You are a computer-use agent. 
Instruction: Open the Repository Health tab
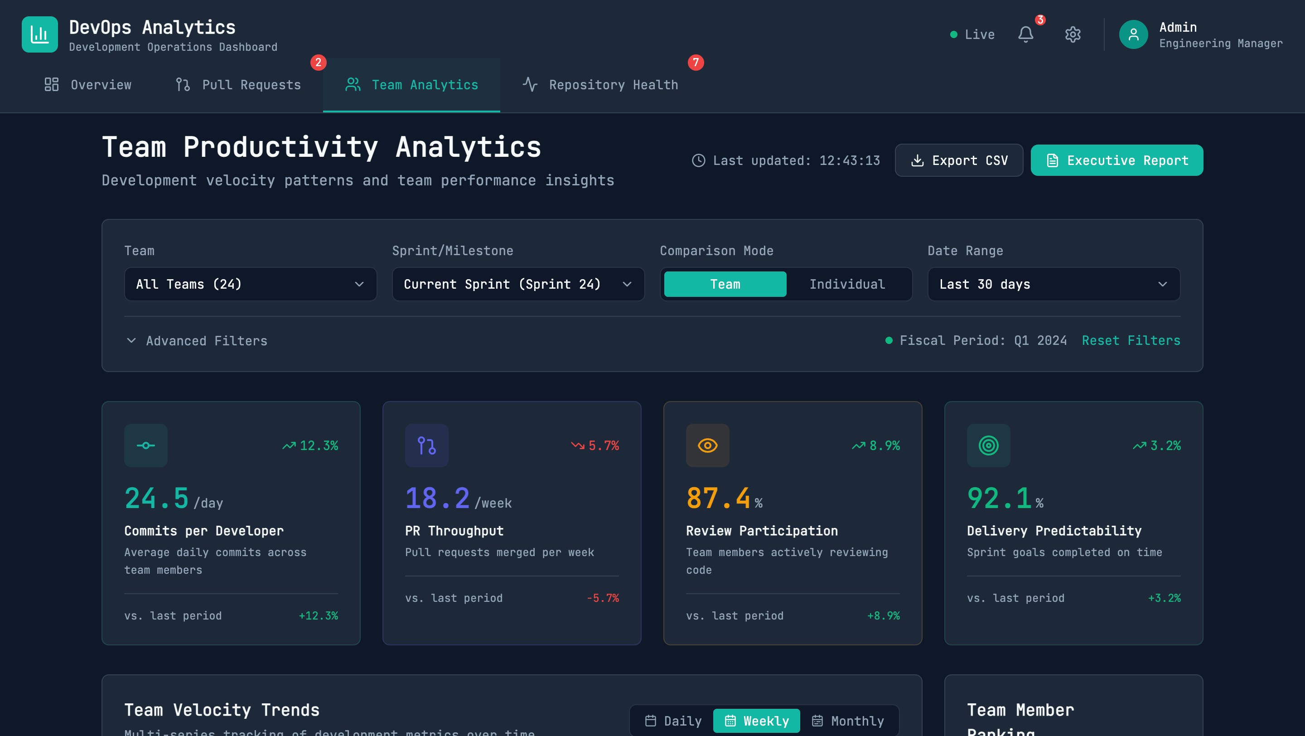point(600,85)
